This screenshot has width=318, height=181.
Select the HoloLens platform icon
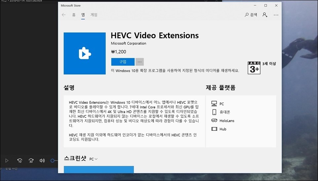tap(214, 121)
